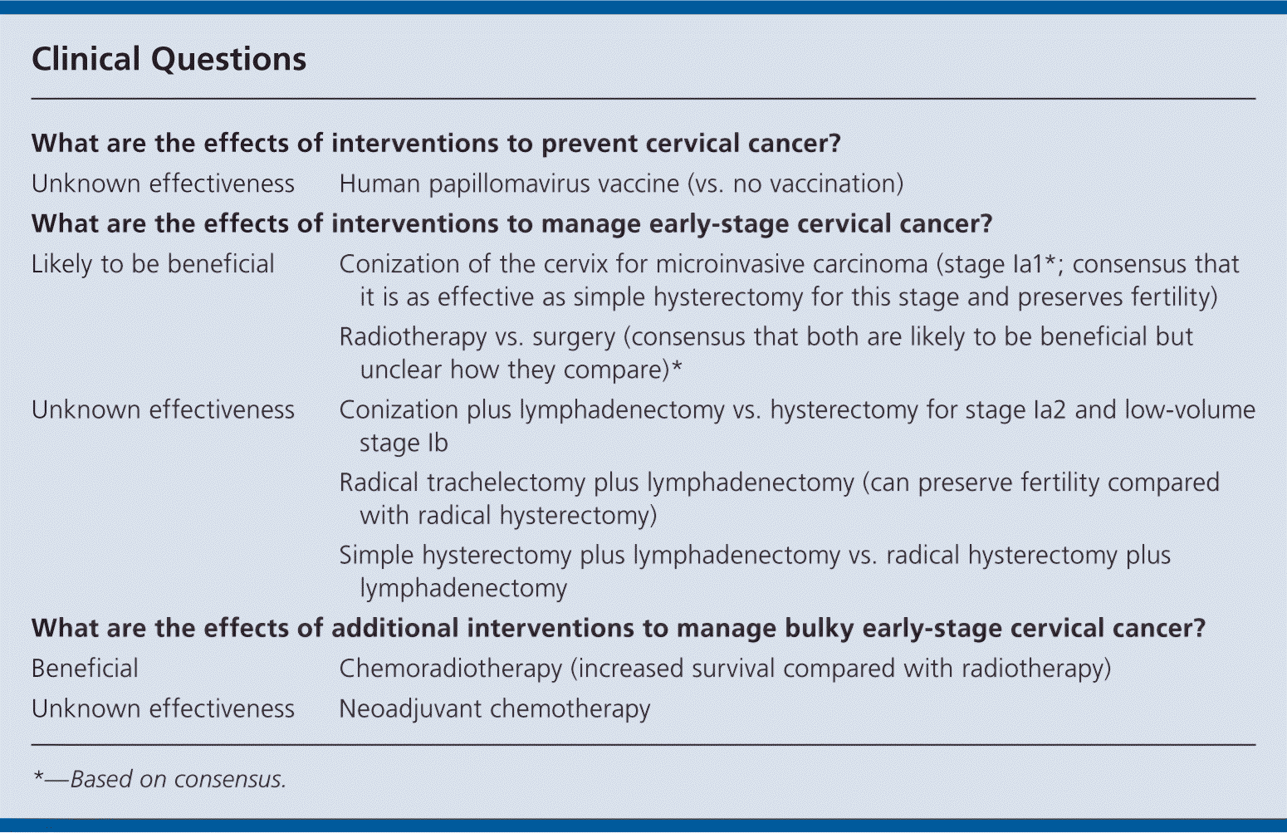
Task: Click the "Neoadjuvant chemotherapy" entry
Action: 494,708
